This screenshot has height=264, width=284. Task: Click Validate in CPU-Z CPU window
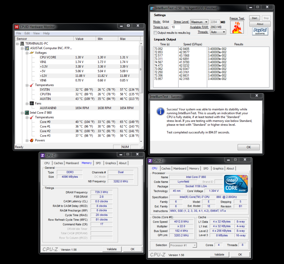(x=219, y=255)
